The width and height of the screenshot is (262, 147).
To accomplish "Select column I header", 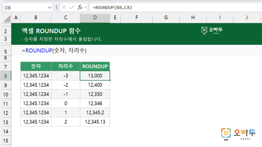I will (220, 18).
